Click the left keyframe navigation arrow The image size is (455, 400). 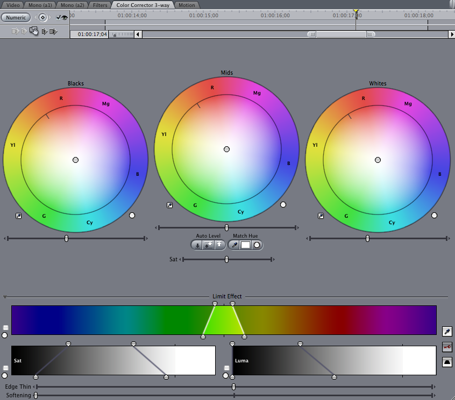35,17
